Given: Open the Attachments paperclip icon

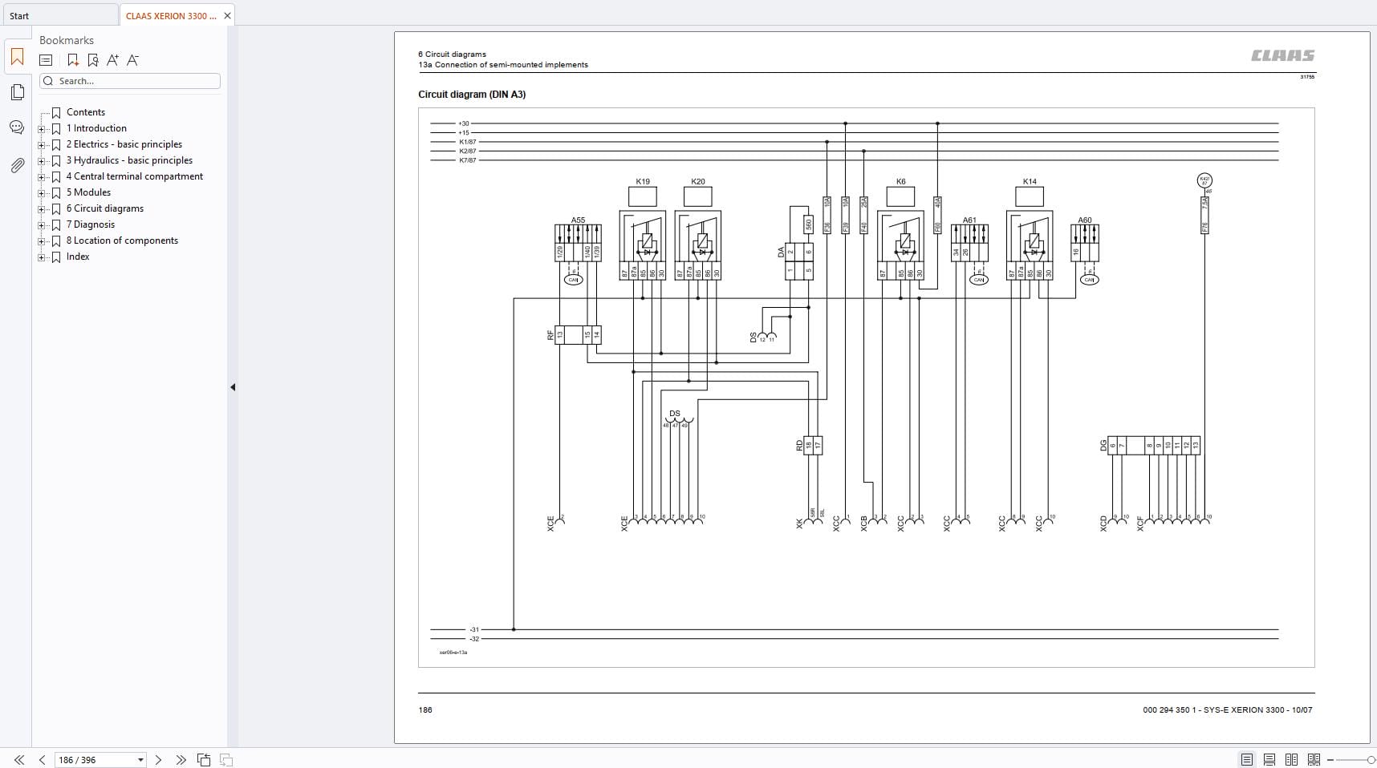Looking at the screenshot, I should [17, 165].
